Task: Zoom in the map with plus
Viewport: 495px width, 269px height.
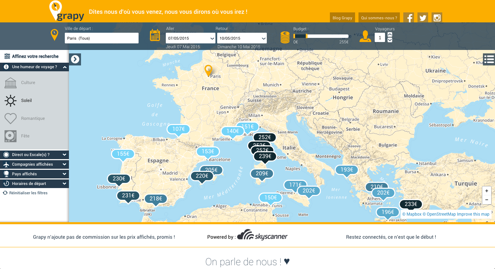Action: [x=486, y=191]
